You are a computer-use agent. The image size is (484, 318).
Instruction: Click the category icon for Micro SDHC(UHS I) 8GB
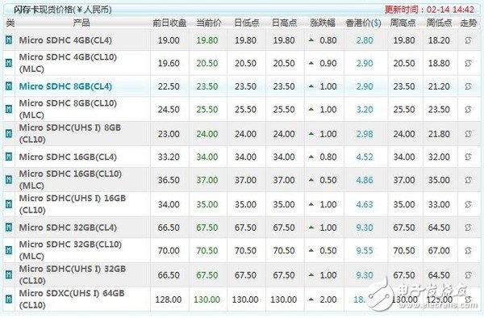pos(9,134)
